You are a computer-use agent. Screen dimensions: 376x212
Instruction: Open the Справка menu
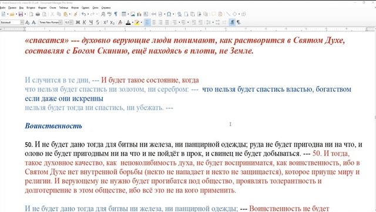point(106,8)
